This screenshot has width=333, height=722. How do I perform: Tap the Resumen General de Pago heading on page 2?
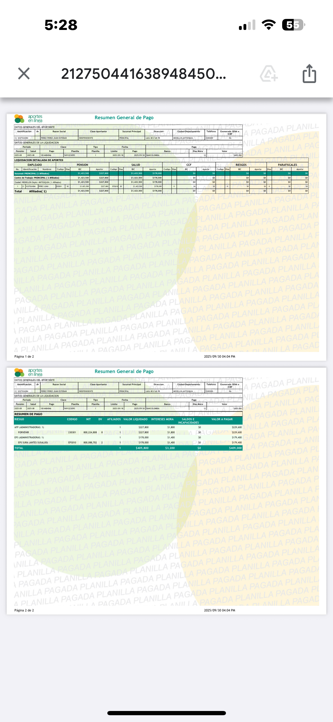pyautogui.click(x=124, y=371)
